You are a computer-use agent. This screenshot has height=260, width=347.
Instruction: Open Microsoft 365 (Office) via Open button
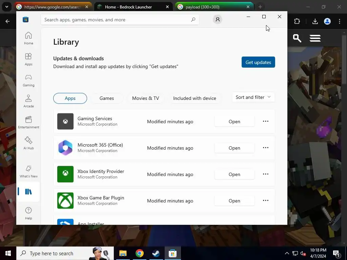point(234,148)
